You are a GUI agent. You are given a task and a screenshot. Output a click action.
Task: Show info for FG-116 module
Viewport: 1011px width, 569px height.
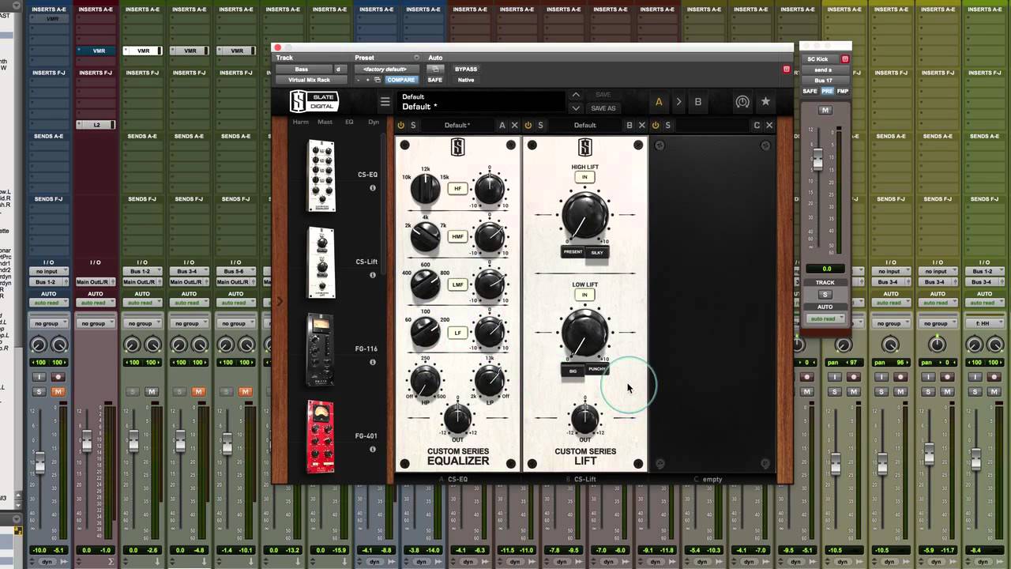[373, 362]
